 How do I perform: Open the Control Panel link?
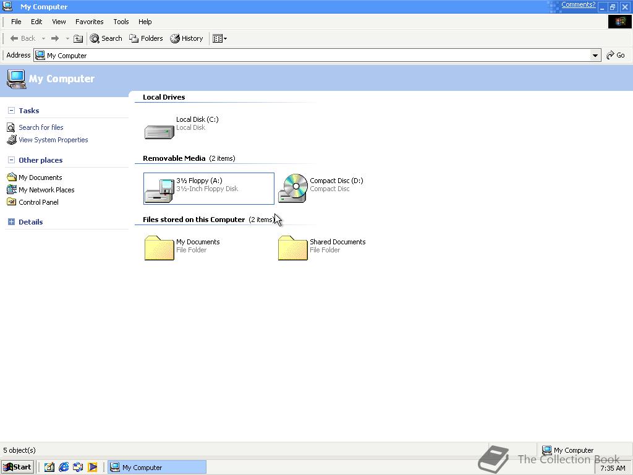[x=38, y=202]
